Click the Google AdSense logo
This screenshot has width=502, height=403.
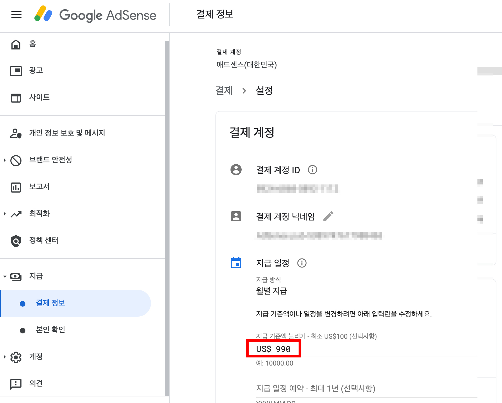coord(95,15)
